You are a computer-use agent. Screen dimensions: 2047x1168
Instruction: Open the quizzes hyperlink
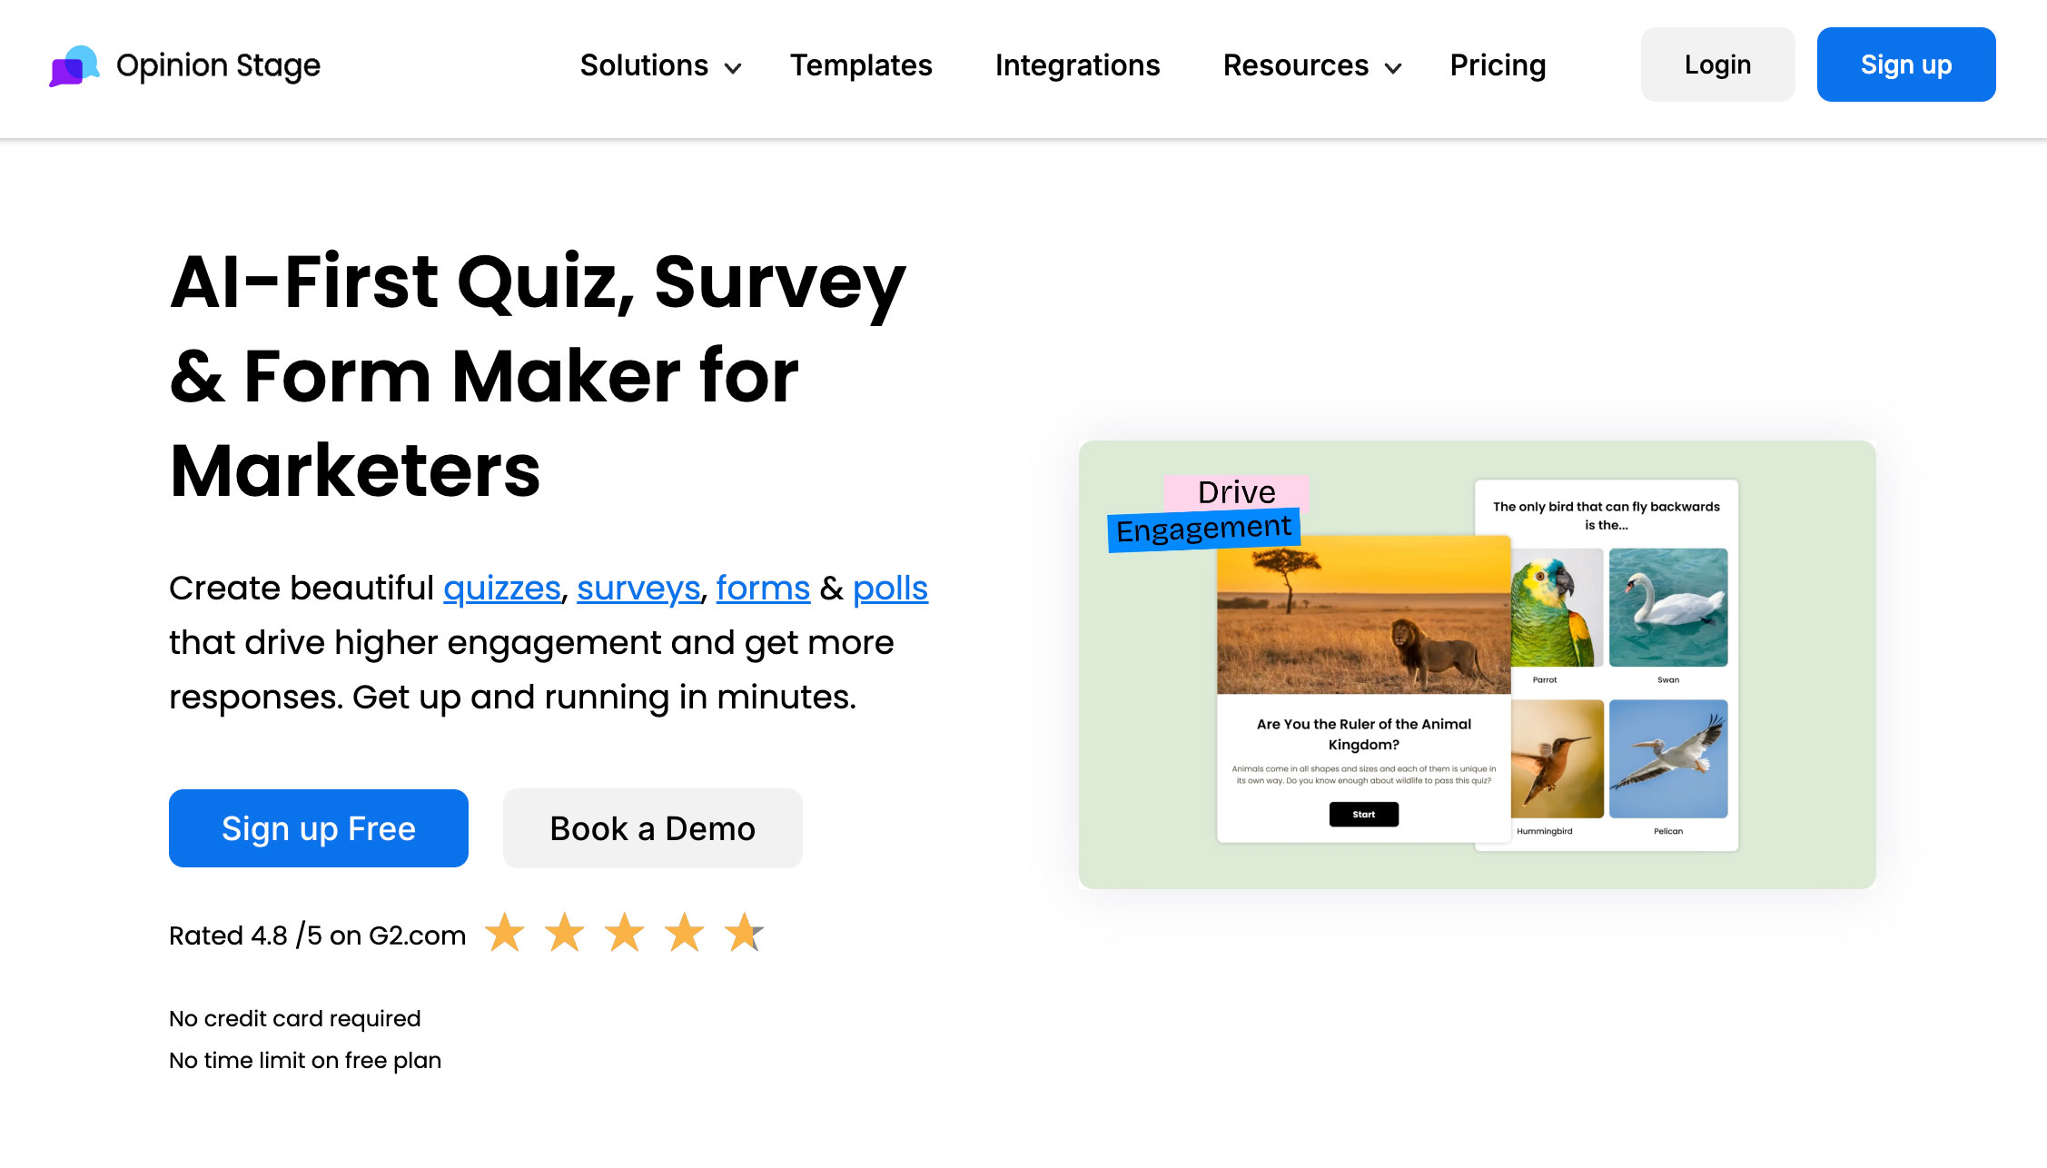[x=501, y=589]
